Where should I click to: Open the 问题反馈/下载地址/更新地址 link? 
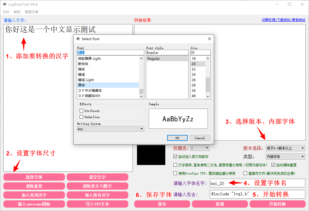pyautogui.click(x=284, y=20)
